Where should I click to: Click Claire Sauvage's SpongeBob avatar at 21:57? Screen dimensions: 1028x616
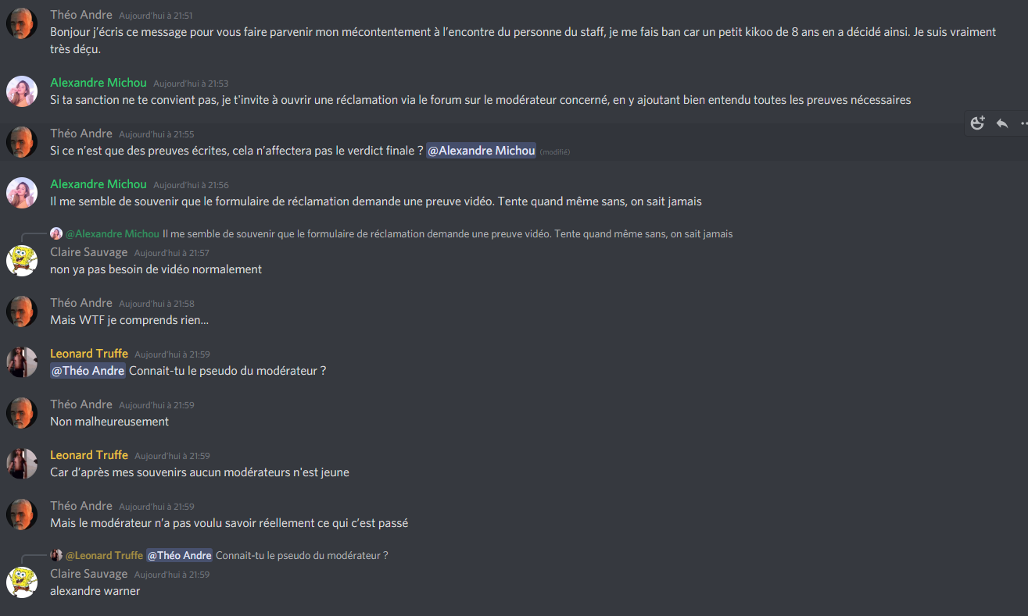click(x=22, y=261)
